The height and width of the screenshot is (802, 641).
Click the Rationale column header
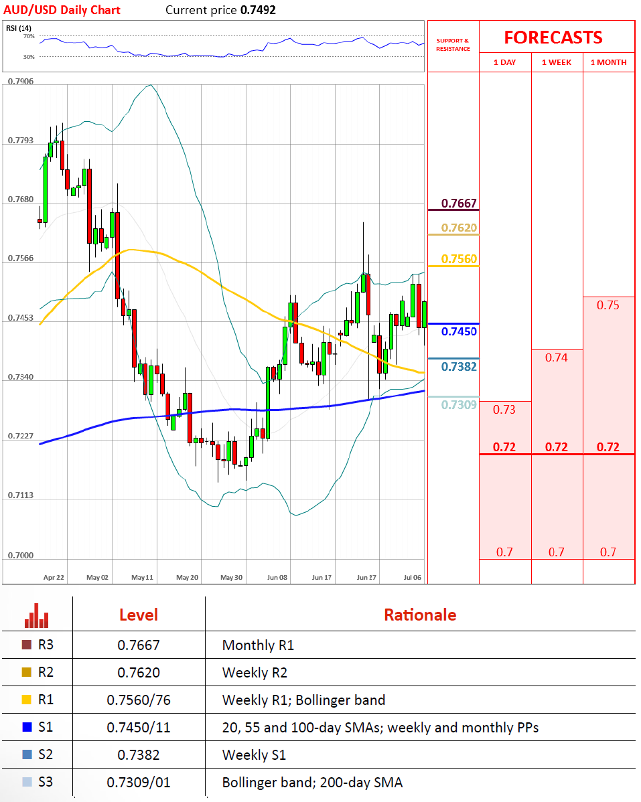(420, 615)
